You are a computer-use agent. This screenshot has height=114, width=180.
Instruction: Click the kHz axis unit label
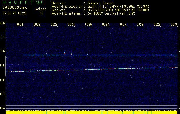click(3, 23)
